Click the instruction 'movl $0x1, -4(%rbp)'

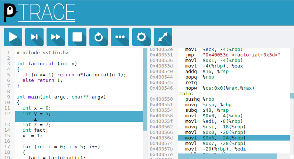[214, 60]
